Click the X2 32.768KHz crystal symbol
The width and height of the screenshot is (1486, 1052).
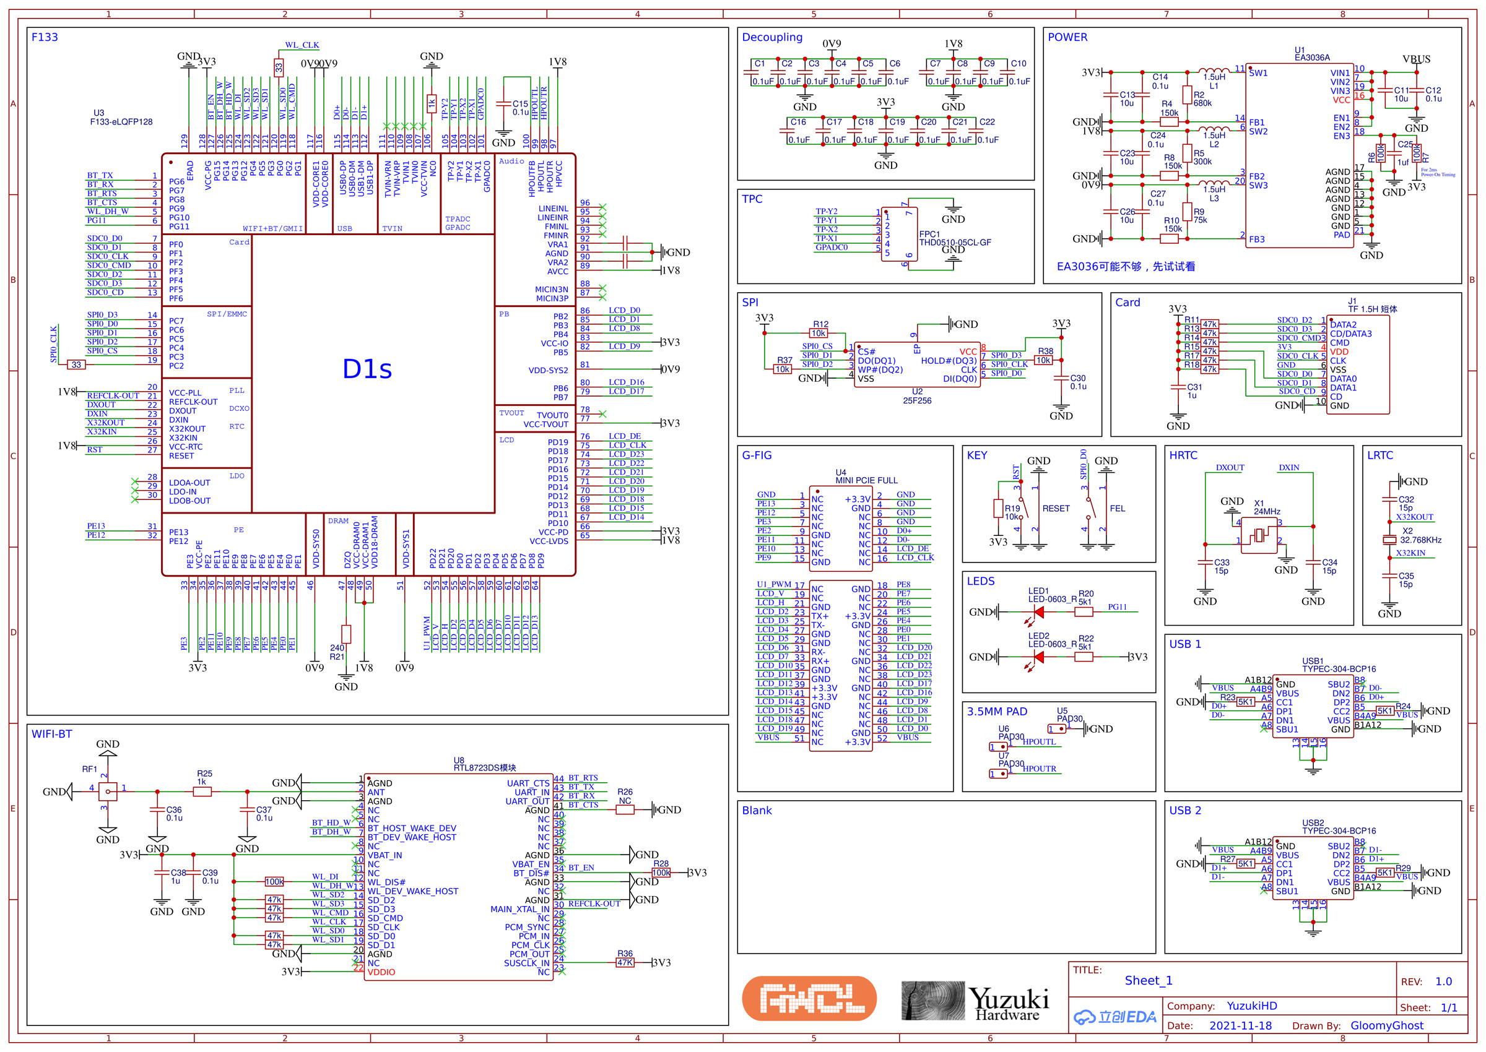click(x=1389, y=540)
